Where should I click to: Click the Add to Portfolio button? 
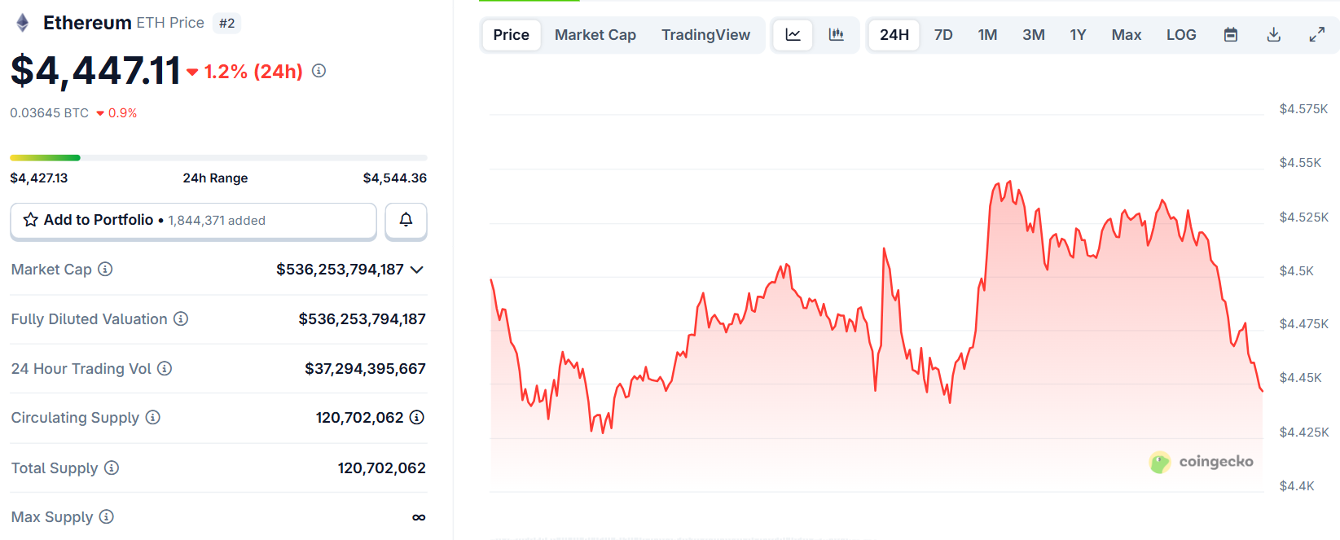tap(193, 221)
